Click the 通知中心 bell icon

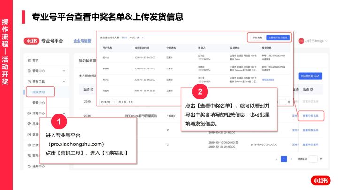pyautogui.click(x=29, y=166)
